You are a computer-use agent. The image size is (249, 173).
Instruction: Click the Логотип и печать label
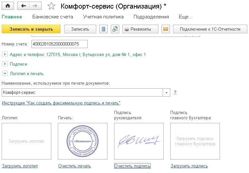(x=27, y=73)
